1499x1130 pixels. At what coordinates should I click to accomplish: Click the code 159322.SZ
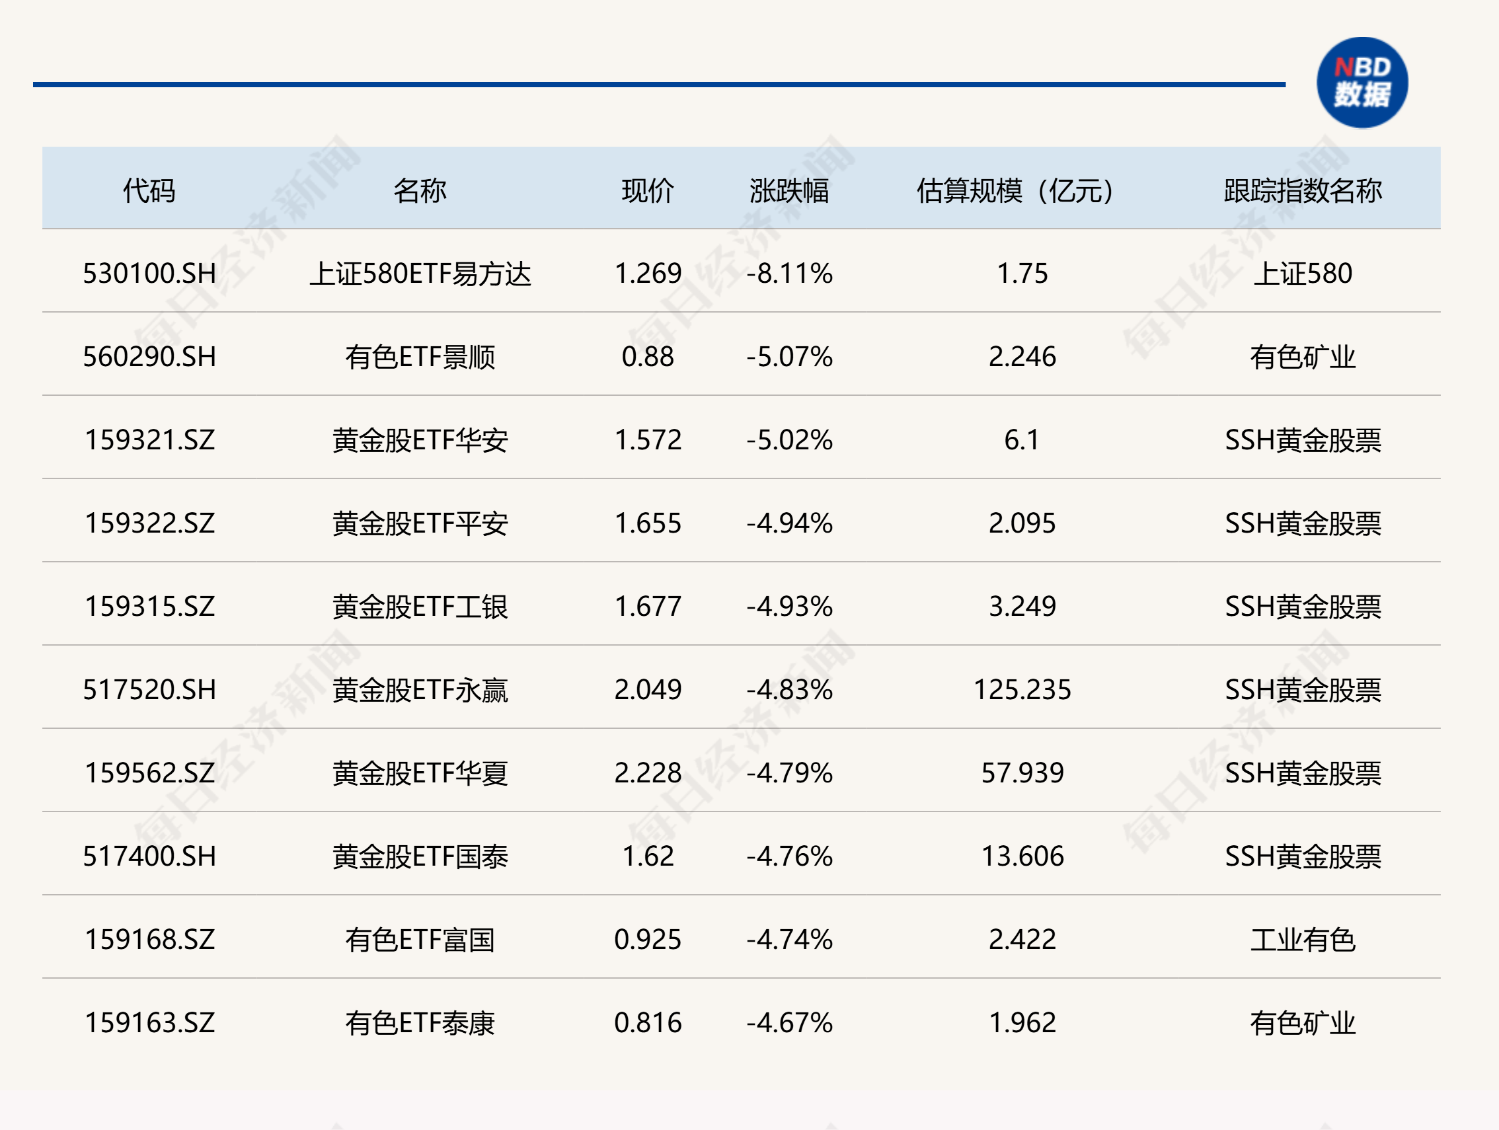pos(149,523)
